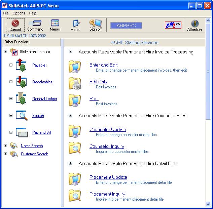Image resolution: width=213 pixels, height=209 pixels.
Task: Expand the Payables tree node
Action: pyautogui.click(x=11, y=65)
